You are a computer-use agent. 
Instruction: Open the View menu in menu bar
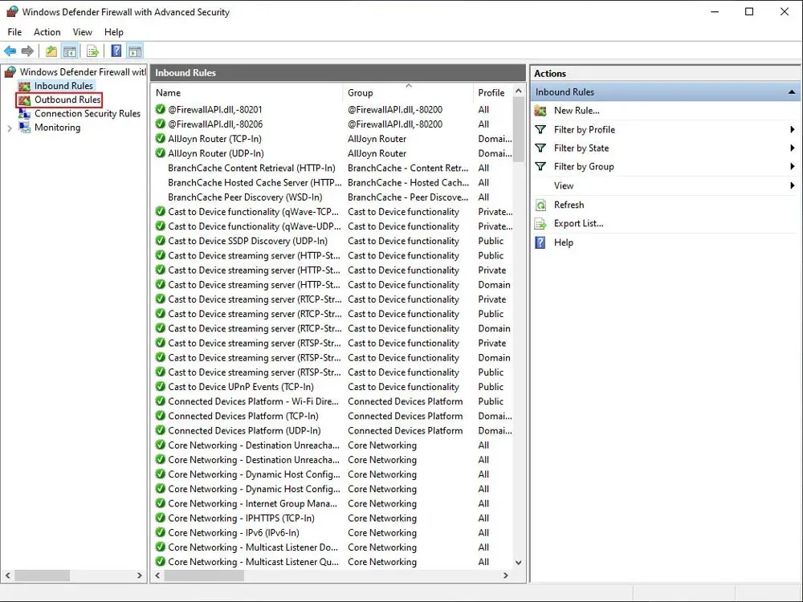pos(83,32)
